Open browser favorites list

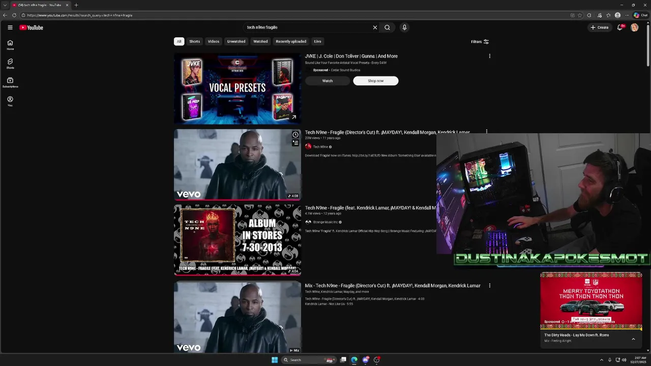click(608, 15)
